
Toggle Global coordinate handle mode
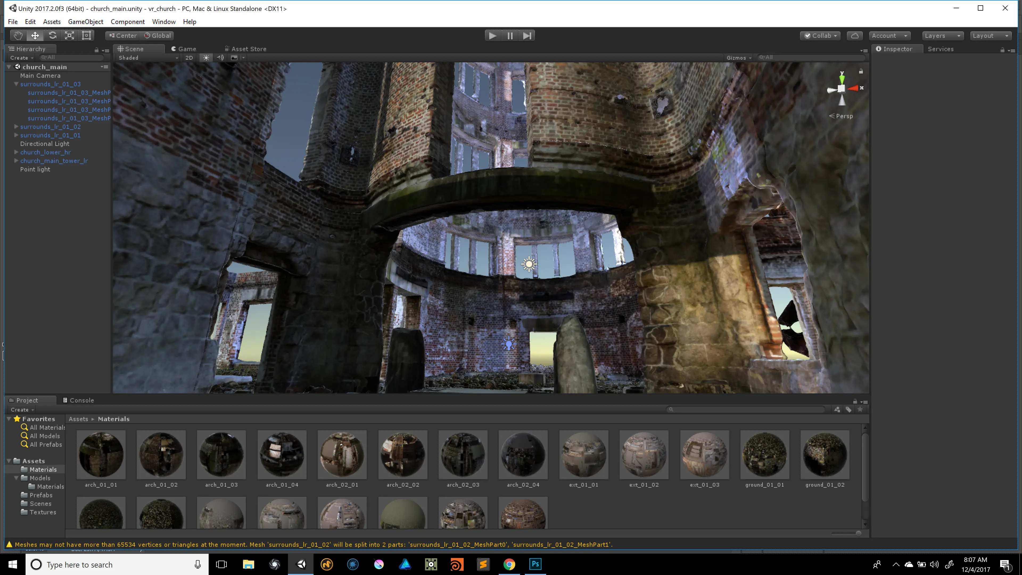coord(158,36)
